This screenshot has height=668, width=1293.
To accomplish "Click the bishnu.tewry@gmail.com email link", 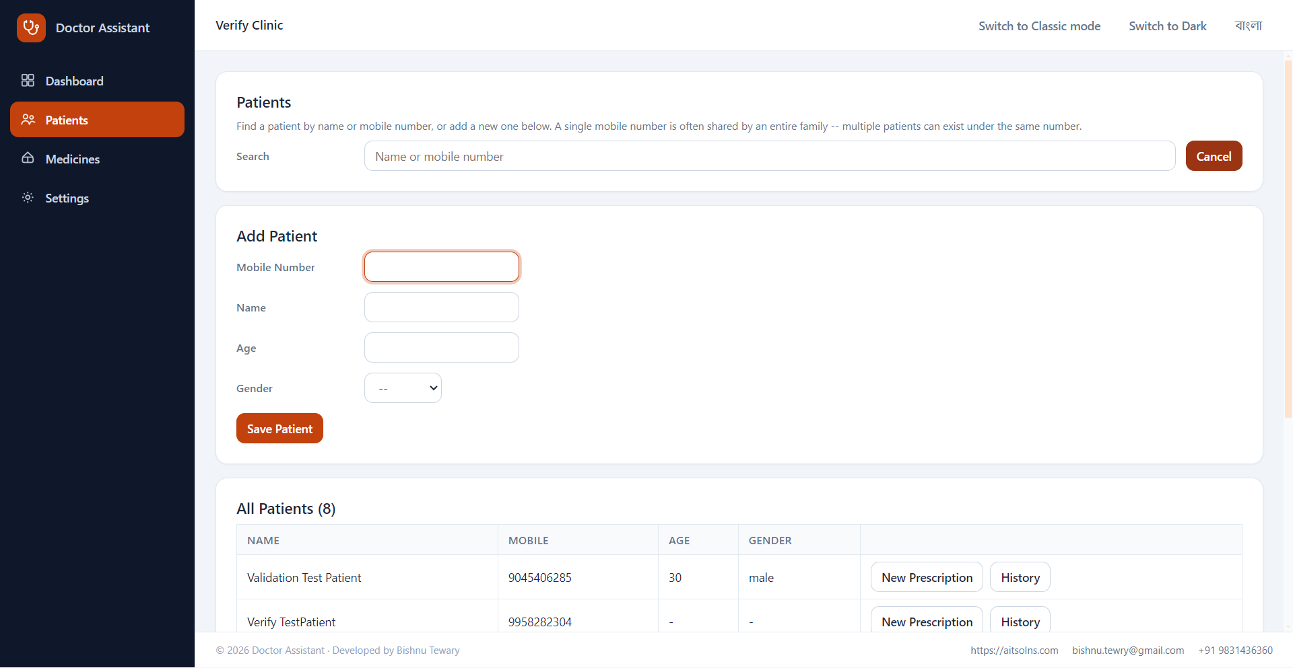I will [x=1128, y=651].
